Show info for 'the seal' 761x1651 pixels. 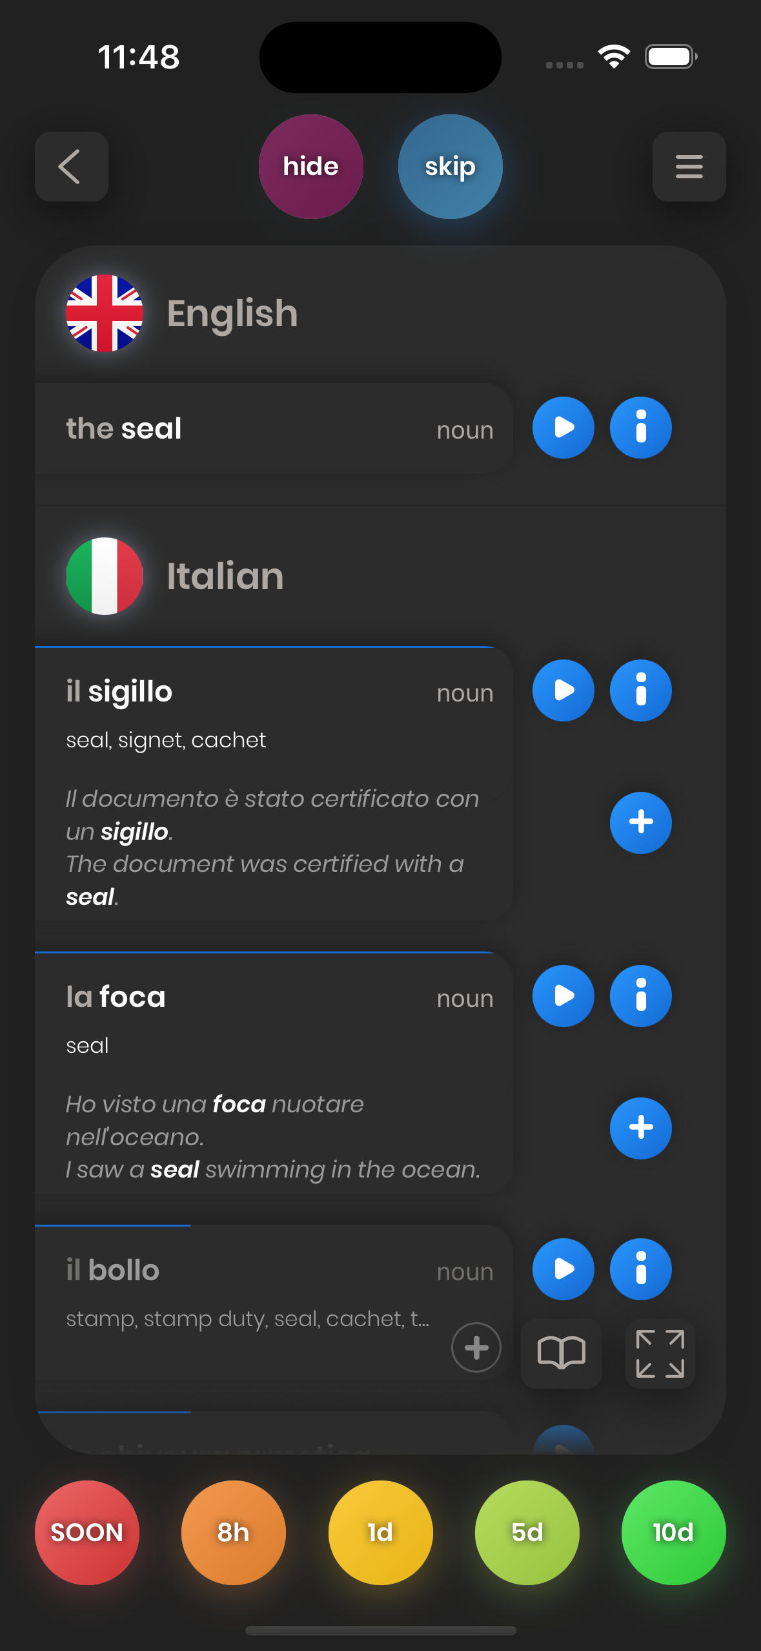(x=640, y=428)
